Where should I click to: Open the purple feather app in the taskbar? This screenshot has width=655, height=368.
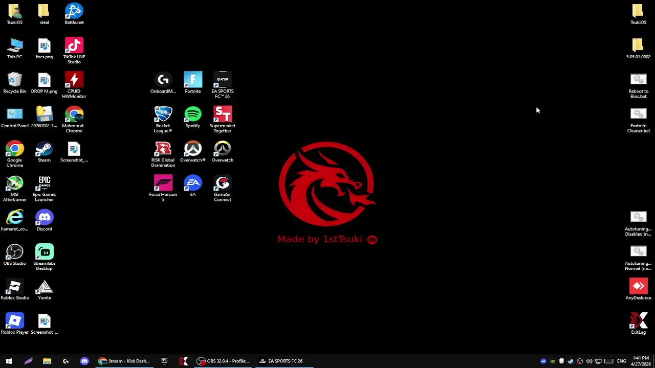click(x=28, y=361)
